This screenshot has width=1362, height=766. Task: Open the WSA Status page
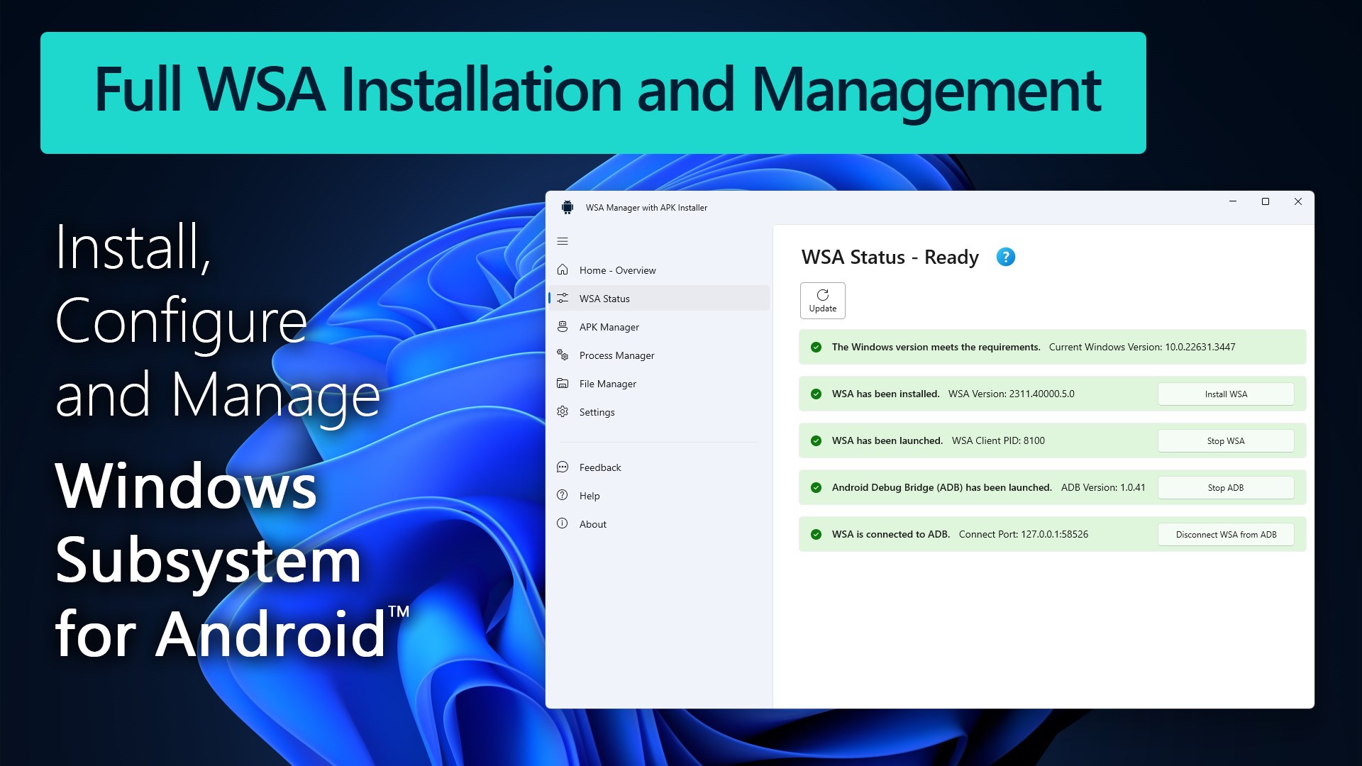604,299
